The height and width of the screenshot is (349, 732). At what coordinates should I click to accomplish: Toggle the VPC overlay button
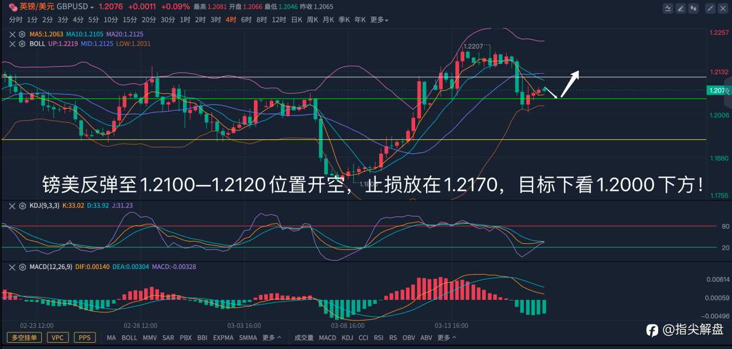(58, 338)
